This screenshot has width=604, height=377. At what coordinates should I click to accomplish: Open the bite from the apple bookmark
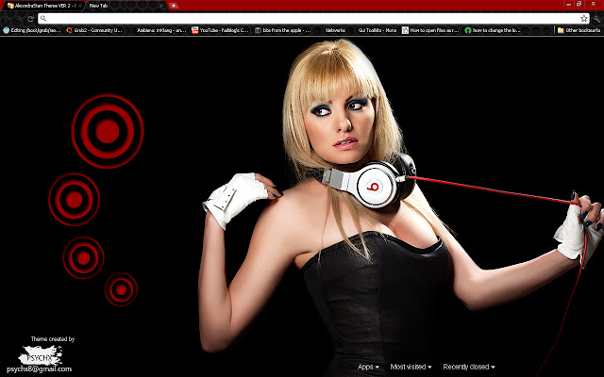coord(283,30)
